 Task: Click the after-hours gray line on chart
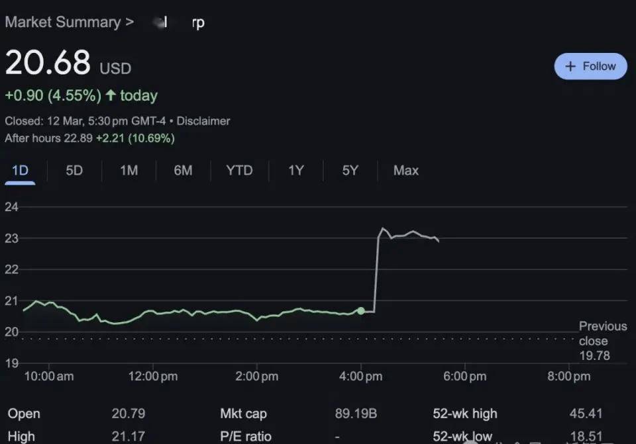[411, 233]
